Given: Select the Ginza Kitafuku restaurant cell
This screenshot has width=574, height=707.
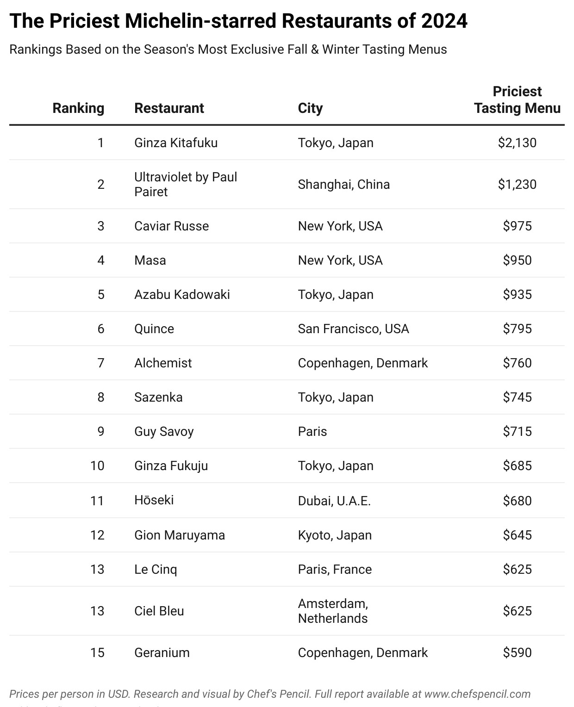Looking at the screenshot, I should click(176, 143).
